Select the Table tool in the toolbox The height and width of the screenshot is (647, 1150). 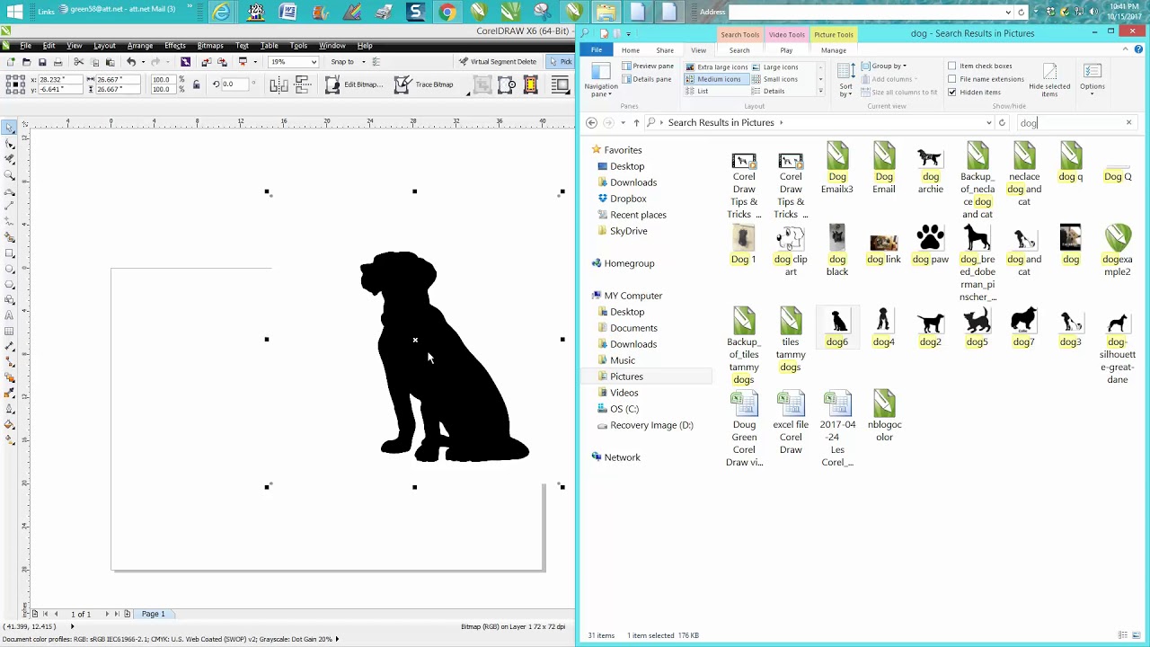[x=10, y=331]
